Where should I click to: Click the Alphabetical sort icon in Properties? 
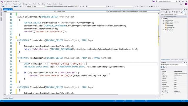point(164,67)
